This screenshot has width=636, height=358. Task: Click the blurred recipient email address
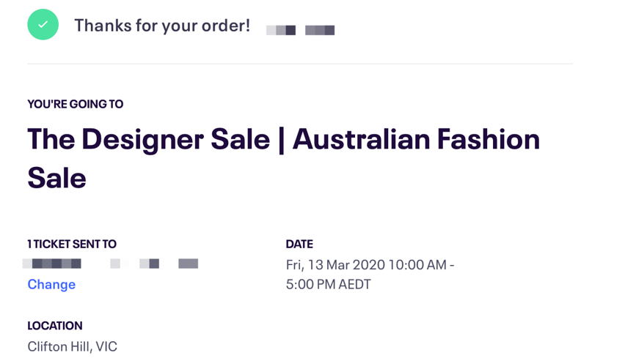[x=110, y=264]
